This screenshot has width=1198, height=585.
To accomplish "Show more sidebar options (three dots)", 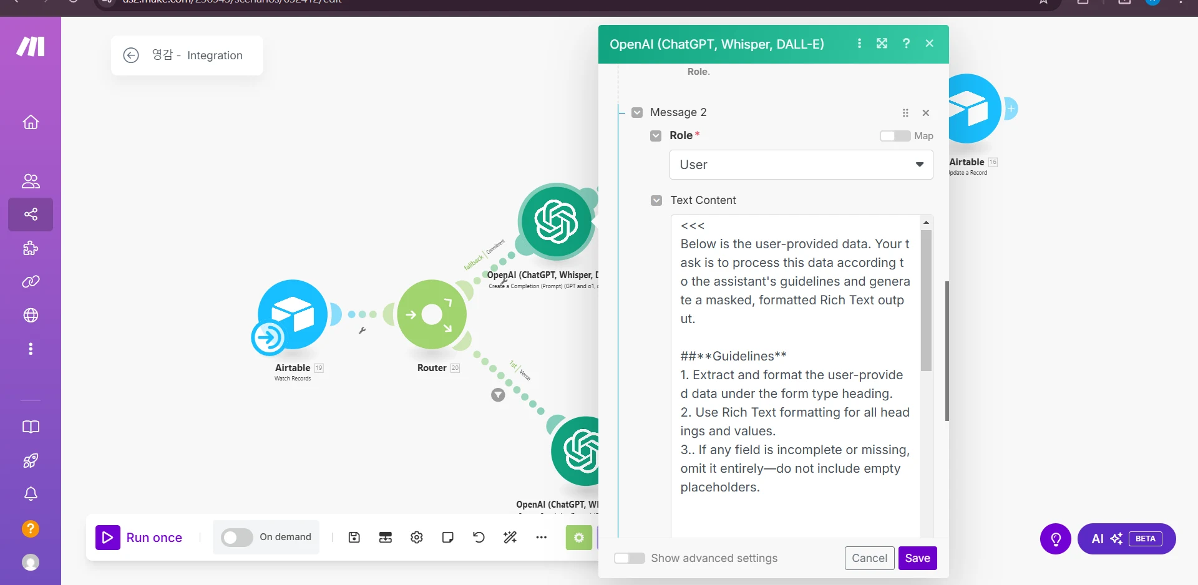I will pos(31,349).
